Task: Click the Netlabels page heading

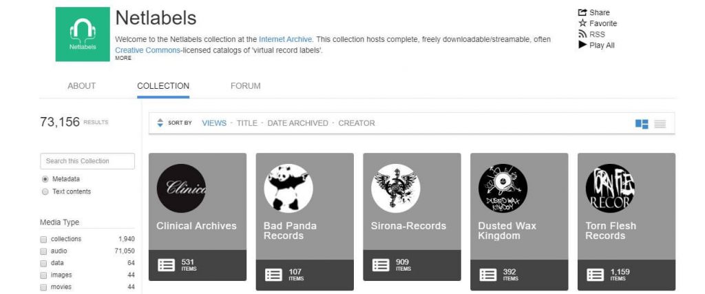Action: click(x=156, y=18)
